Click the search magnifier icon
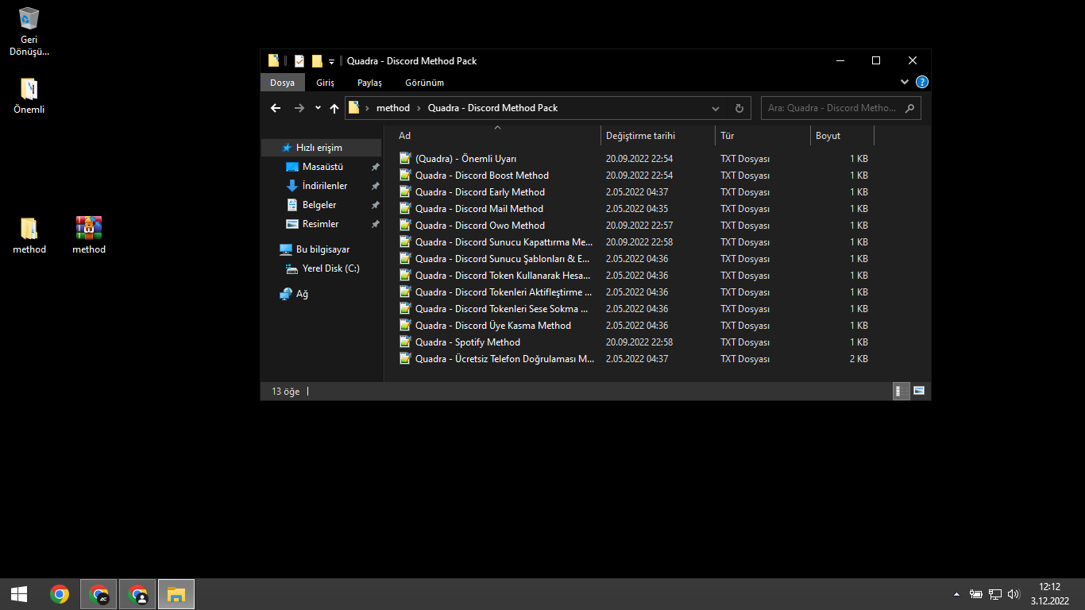 909,108
